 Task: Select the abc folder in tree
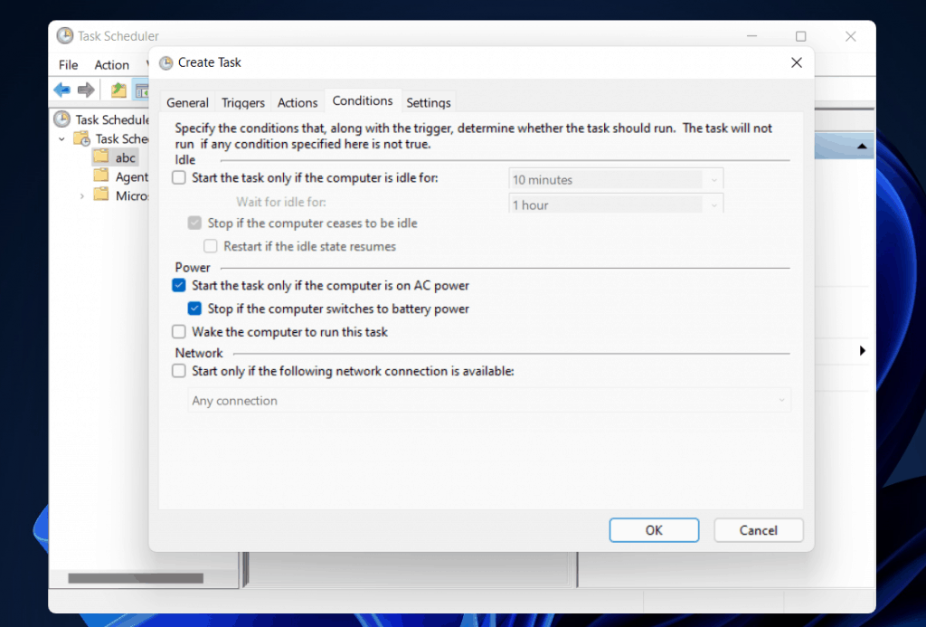pos(125,157)
